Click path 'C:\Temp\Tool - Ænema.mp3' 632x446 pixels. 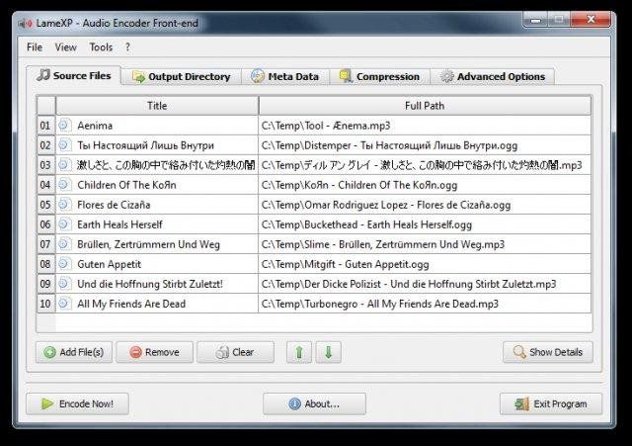[425, 126]
